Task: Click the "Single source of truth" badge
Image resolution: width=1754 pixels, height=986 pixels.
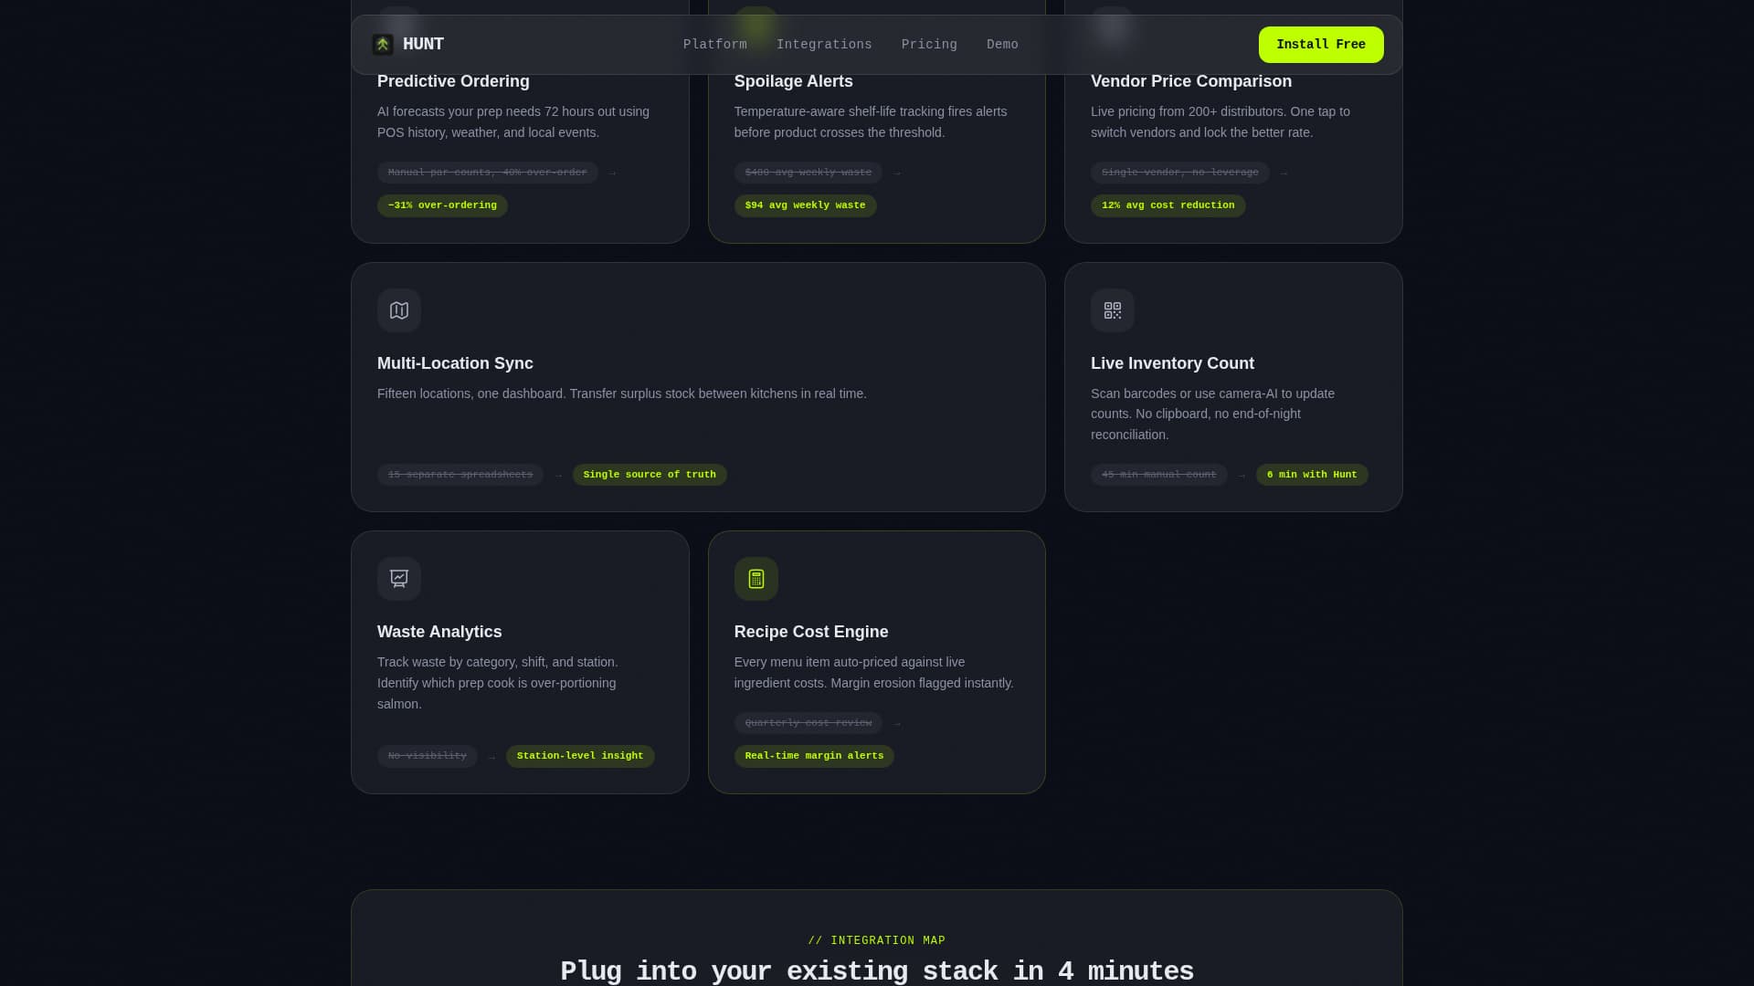Action: 649,475
